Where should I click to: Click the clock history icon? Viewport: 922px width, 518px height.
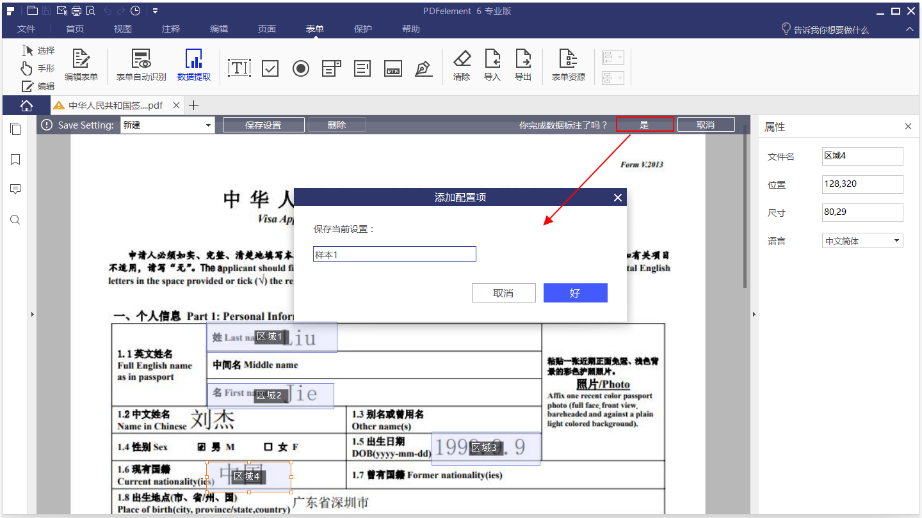[135, 10]
